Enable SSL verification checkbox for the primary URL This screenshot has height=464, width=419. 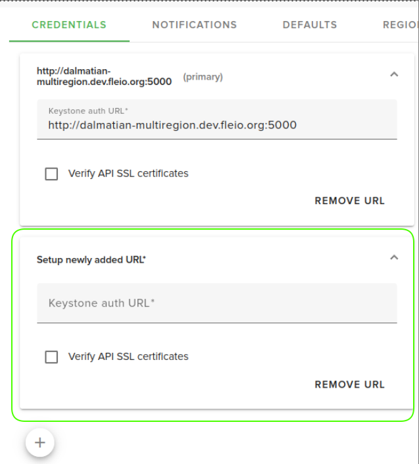[51, 174]
